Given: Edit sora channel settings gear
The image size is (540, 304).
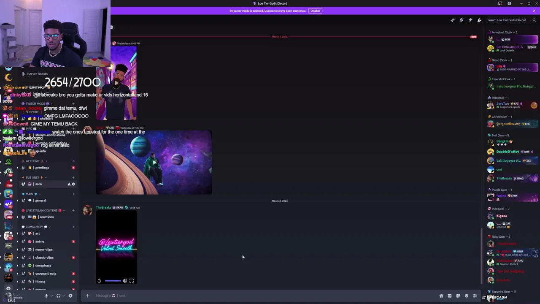Looking at the screenshot, I should (x=73, y=184).
